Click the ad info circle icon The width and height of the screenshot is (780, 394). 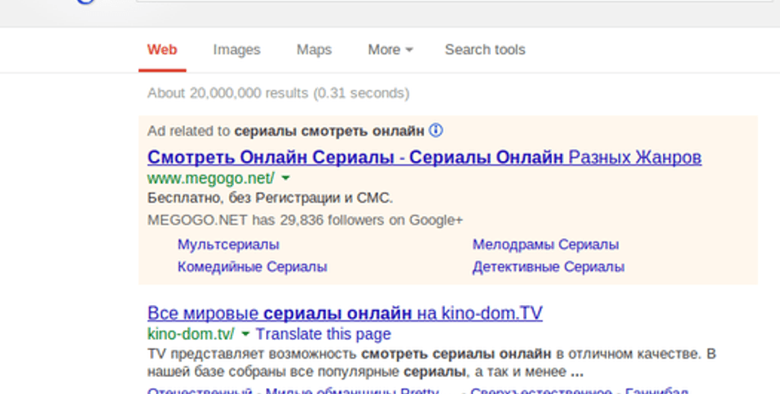(437, 130)
